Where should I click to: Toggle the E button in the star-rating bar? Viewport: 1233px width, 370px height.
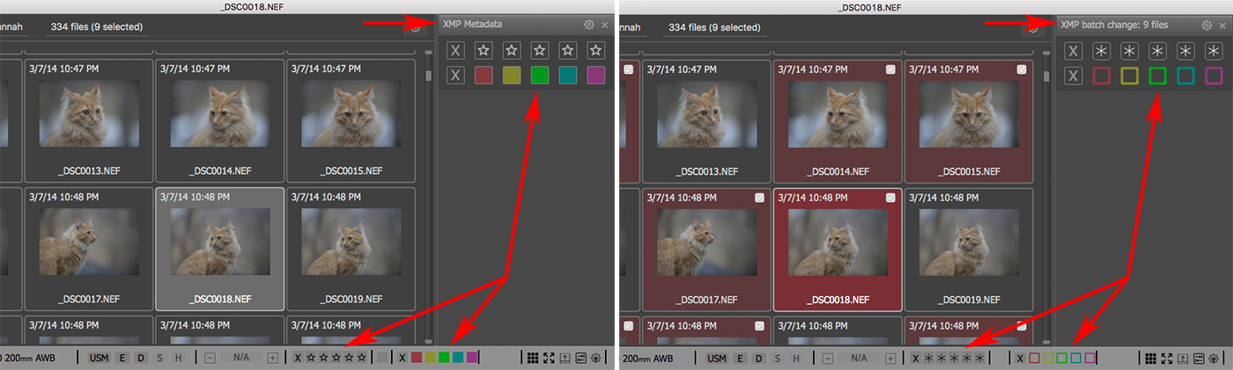pyautogui.click(x=122, y=358)
